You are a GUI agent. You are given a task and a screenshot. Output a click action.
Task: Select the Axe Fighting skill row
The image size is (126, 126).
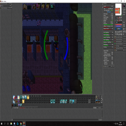coord(108,40)
